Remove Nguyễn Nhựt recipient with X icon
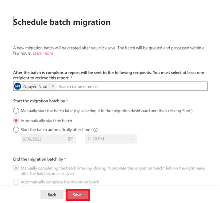 click(53, 86)
